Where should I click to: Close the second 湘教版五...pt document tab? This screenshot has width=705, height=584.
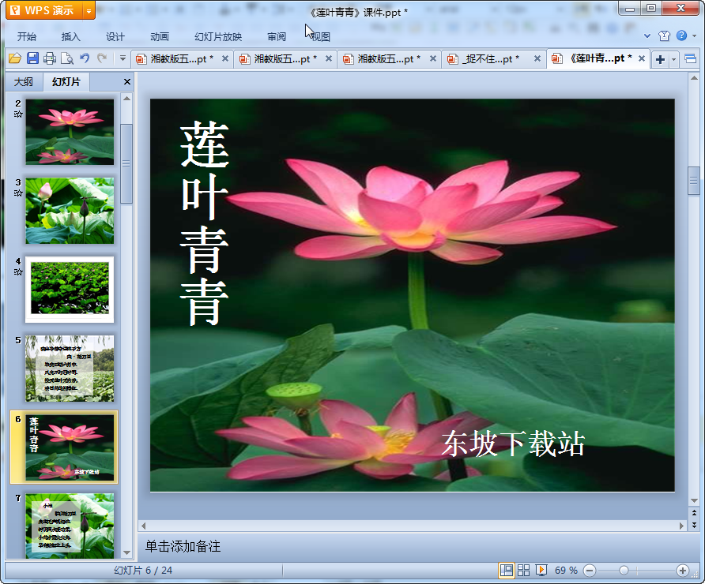[329, 58]
